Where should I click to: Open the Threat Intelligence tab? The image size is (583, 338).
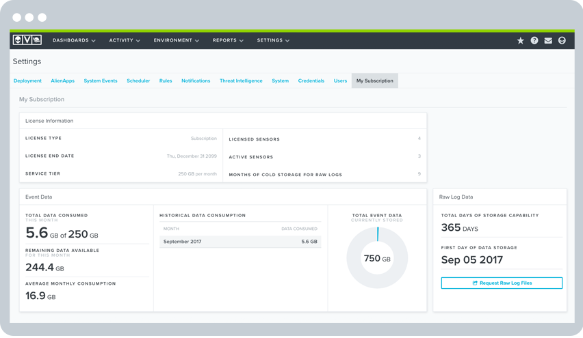point(241,81)
